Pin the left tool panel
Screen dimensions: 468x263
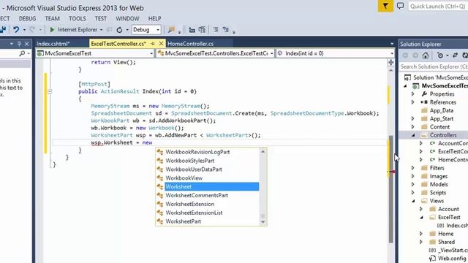click(x=19, y=44)
